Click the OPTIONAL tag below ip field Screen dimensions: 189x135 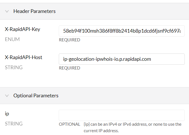[69, 124]
